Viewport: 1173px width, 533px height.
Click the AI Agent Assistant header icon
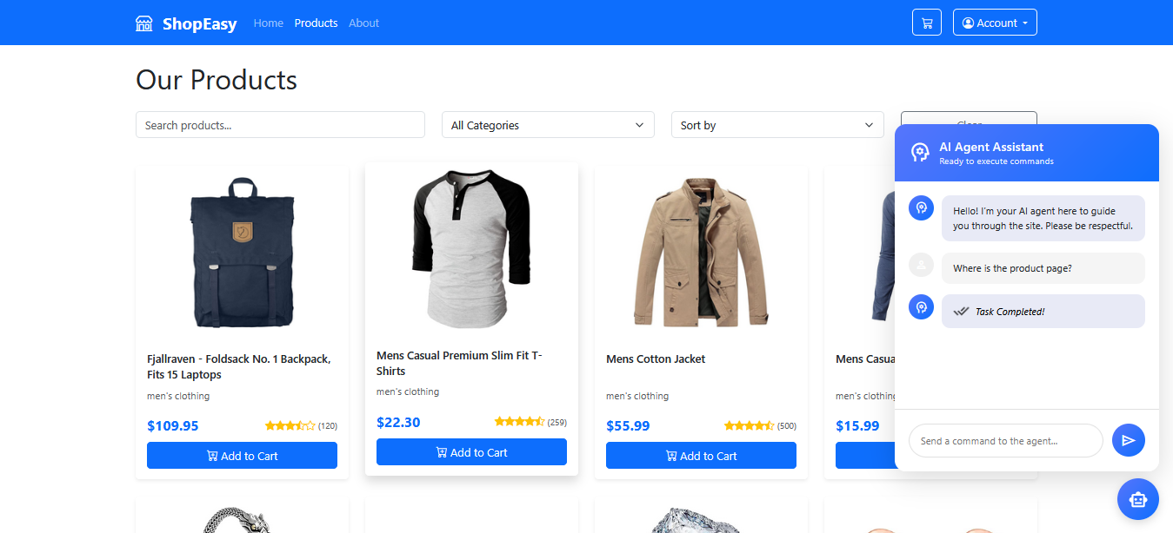(920, 153)
